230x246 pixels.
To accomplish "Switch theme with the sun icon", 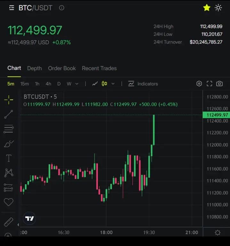I will [x=218, y=8].
